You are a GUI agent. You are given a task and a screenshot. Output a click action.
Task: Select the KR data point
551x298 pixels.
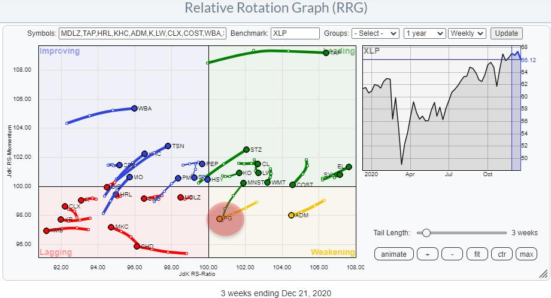click(61, 219)
